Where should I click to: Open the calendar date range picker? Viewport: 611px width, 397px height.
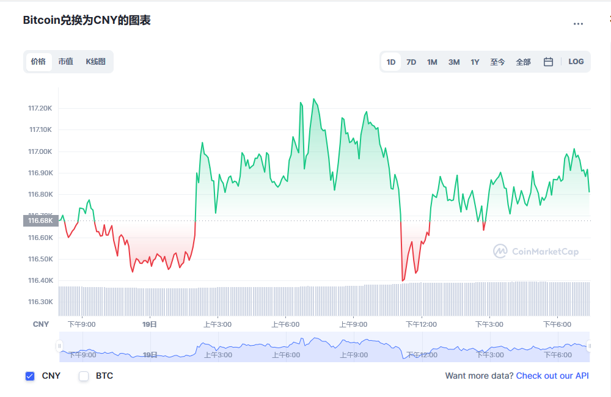(x=548, y=62)
